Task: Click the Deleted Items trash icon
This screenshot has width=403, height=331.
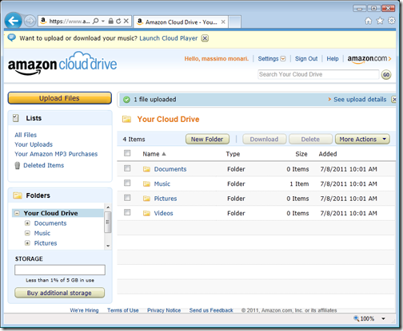Action: point(18,165)
